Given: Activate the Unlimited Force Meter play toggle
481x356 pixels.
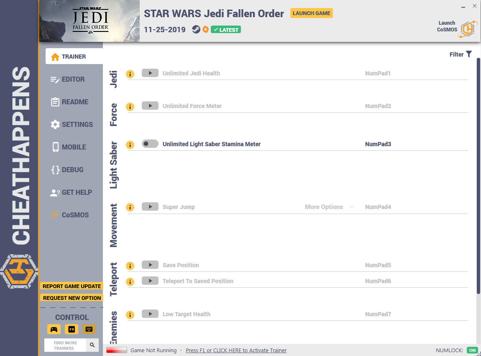Looking at the screenshot, I should click(x=150, y=106).
